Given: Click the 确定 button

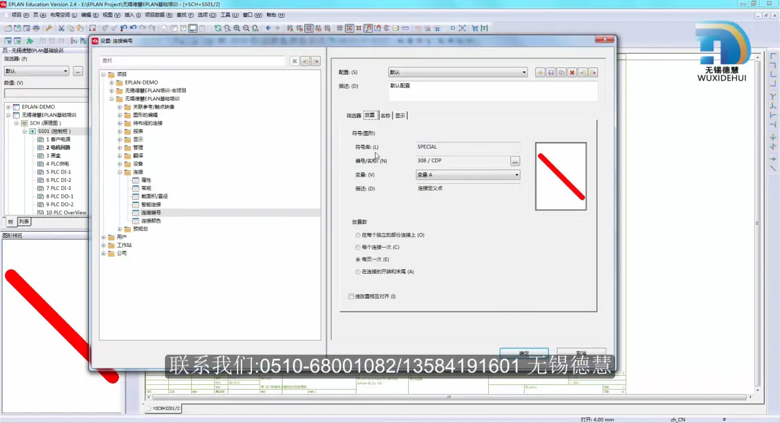Looking at the screenshot, I should tap(524, 353).
